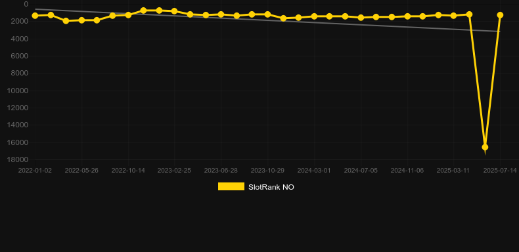Select the data point above 2025-03-11
Viewport: 519px width, 252px height.
[x=453, y=16]
